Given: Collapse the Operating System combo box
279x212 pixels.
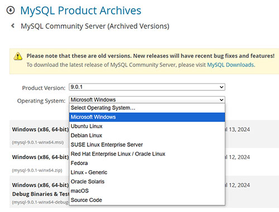Looking at the screenshot, I should pyautogui.click(x=147, y=100).
